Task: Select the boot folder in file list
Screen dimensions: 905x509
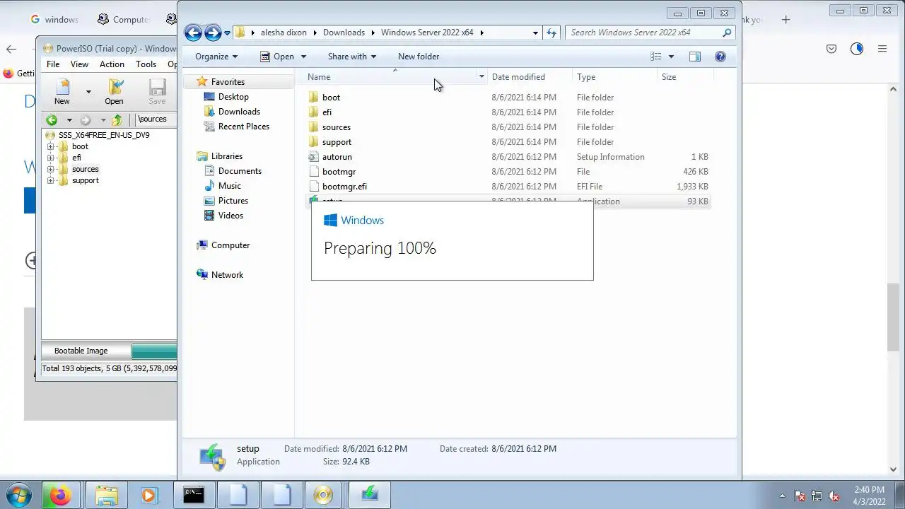Action: 331,98
